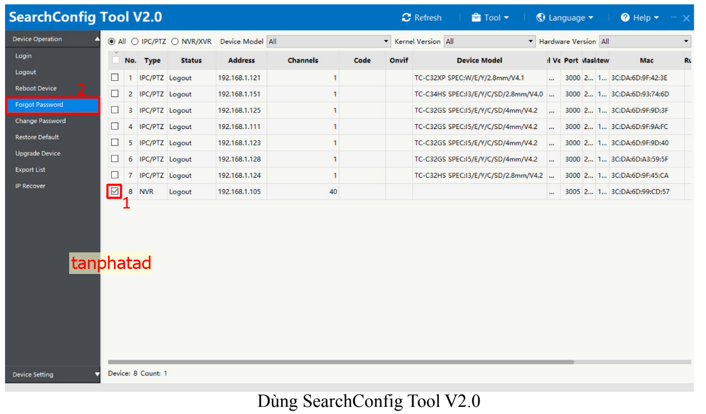This screenshot has width=706, height=414.
Task: Toggle the select-all header checkbox
Action: [x=116, y=60]
